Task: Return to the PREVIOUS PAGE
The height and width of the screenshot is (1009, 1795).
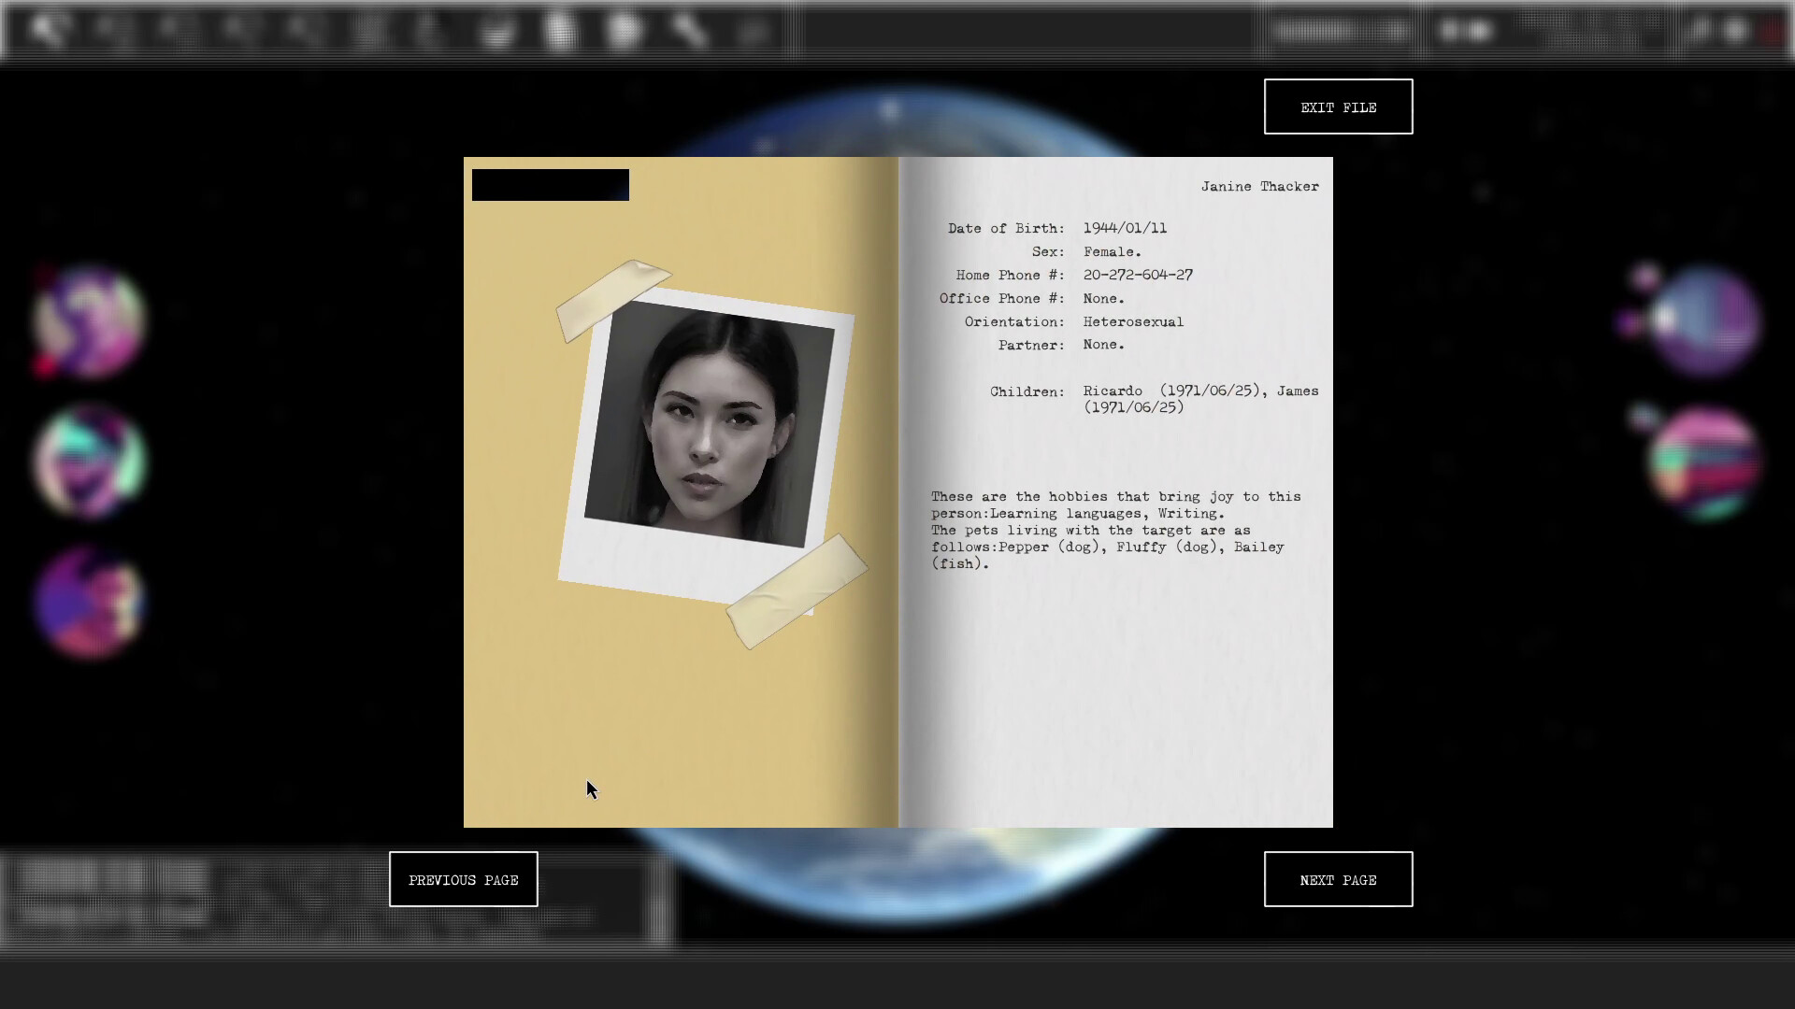Action: (463, 879)
